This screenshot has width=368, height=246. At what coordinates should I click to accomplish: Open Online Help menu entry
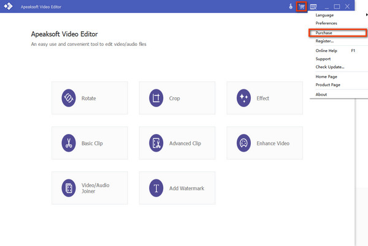point(339,51)
